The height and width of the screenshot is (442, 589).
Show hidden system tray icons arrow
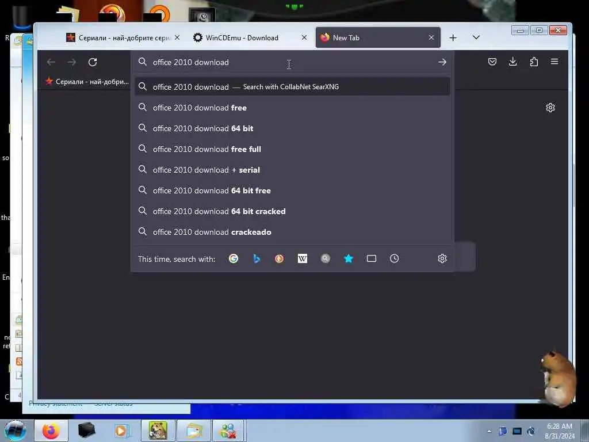coord(489,431)
